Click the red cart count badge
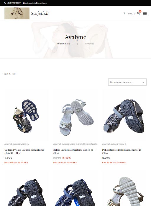The height and width of the screenshot is (206, 151). coord(140,11)
